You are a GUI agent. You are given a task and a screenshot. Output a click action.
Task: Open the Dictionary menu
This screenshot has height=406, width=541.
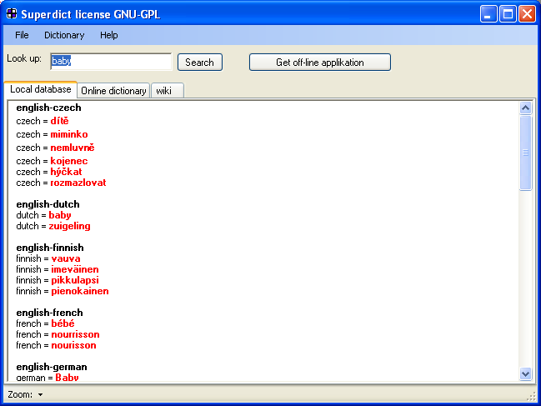coord(64,35)
